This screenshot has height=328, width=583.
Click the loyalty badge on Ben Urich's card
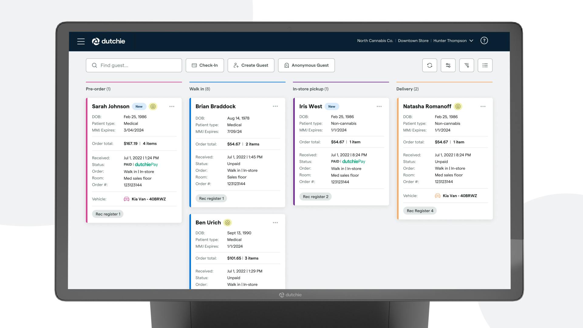pos(227,222)
